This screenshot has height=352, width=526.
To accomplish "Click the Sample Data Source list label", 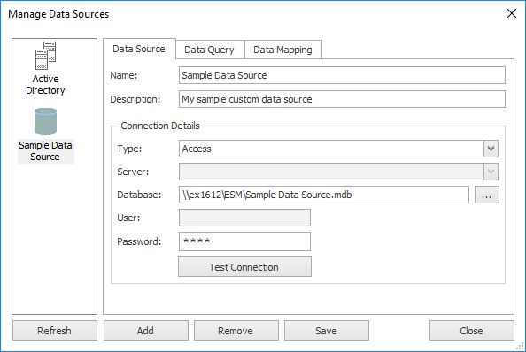I will tap(46, 151).
